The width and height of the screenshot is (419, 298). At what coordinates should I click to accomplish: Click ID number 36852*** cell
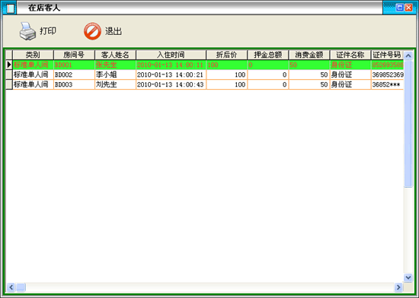[x=387, y=84]
